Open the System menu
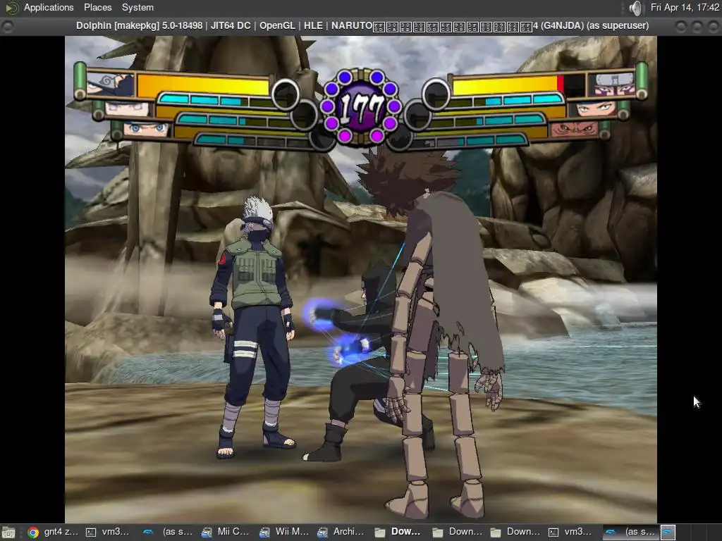 click(x=137, y=7)
